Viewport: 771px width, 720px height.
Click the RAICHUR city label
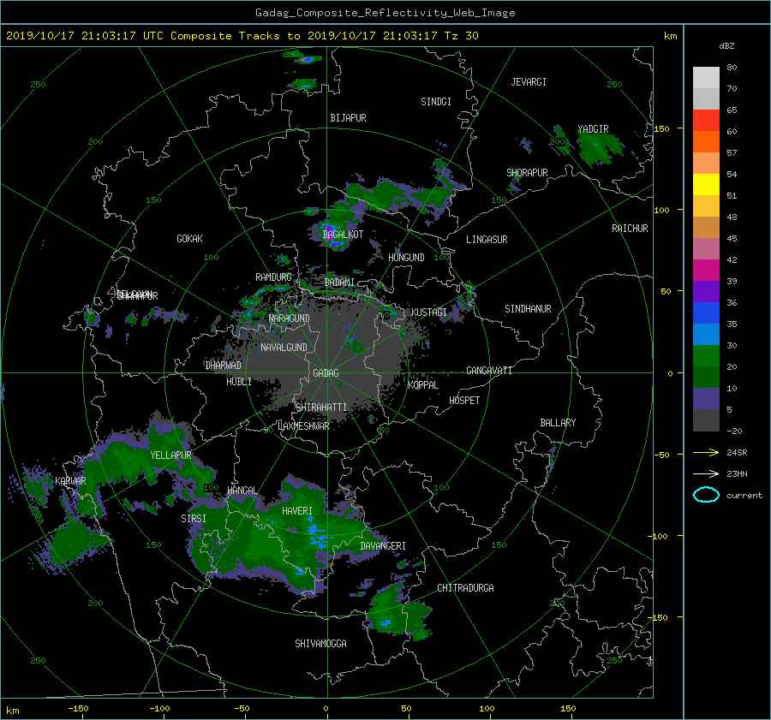tap(630, 229)
